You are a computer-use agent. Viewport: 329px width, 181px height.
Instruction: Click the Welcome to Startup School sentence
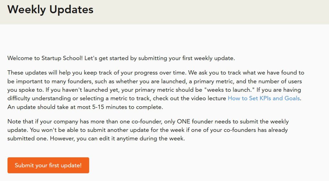coord(121,58)
